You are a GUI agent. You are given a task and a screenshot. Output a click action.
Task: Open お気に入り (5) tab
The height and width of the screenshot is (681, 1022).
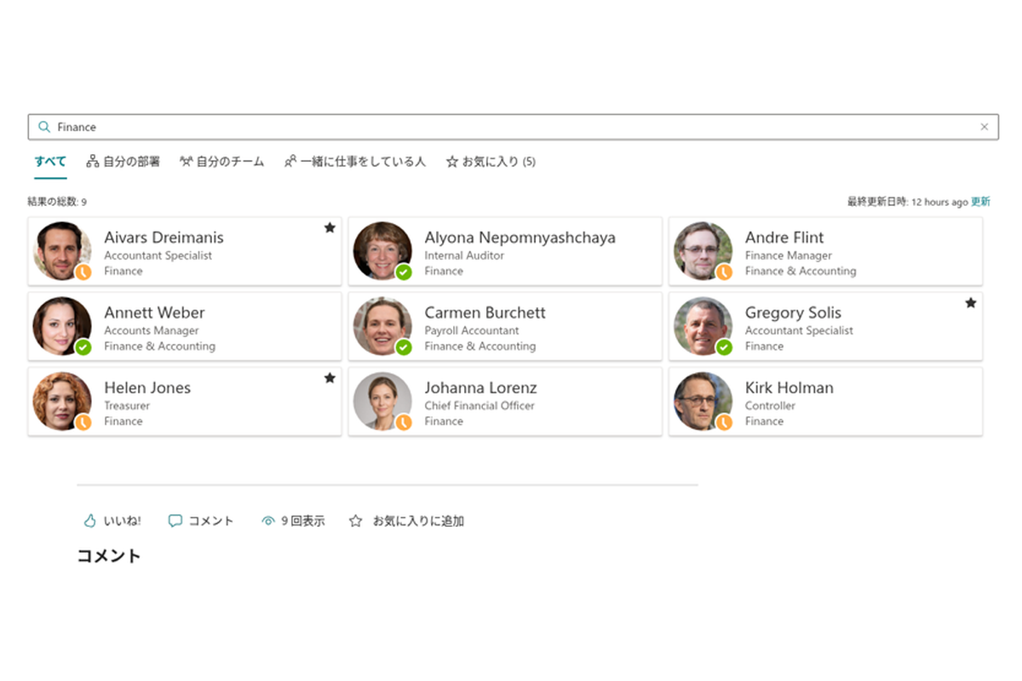(491, 161)
